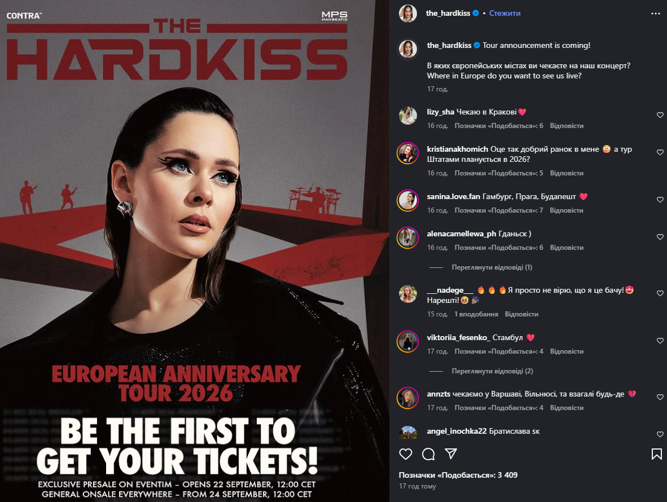Open ___nadege___ username link
The width and height of the screenshot is (667, 502).
(450, 290)
